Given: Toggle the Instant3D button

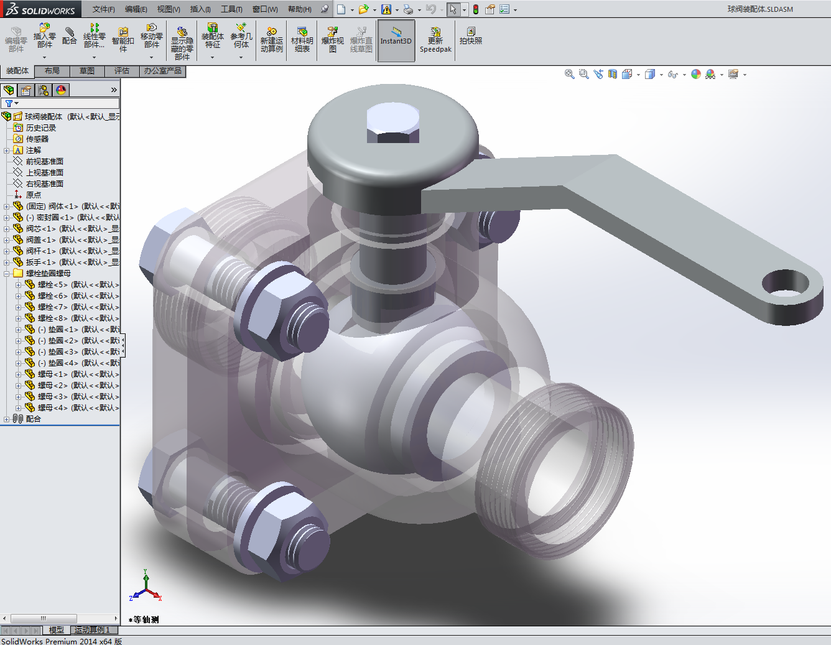Looking at the screenshot, I should click(x=396, y=40).
